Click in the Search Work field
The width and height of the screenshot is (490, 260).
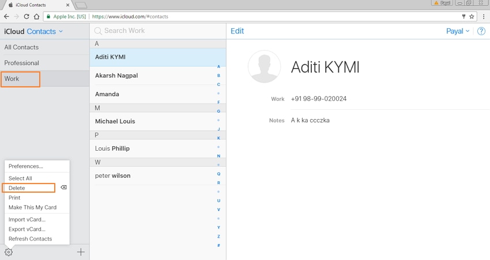pos(158,31)
